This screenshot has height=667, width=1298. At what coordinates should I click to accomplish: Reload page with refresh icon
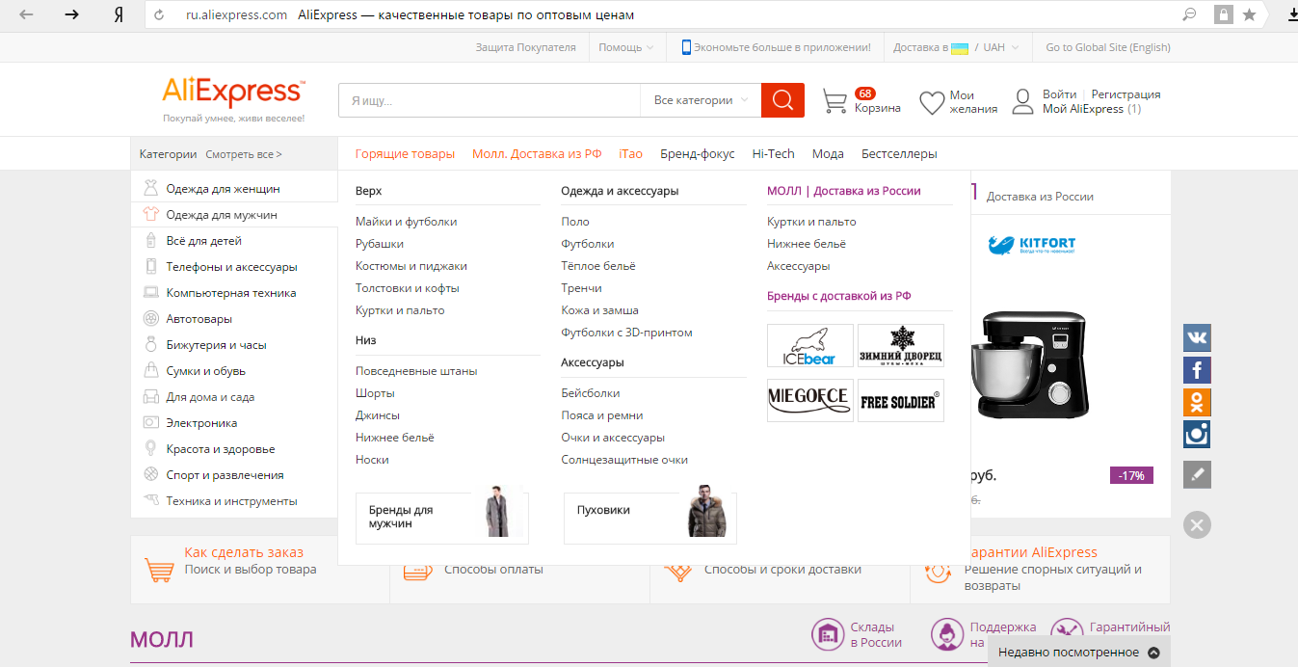tap(160, 15)
